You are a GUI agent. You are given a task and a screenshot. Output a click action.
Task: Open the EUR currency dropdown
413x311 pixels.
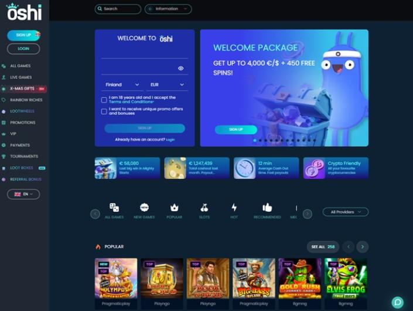[x=167, y=84]
